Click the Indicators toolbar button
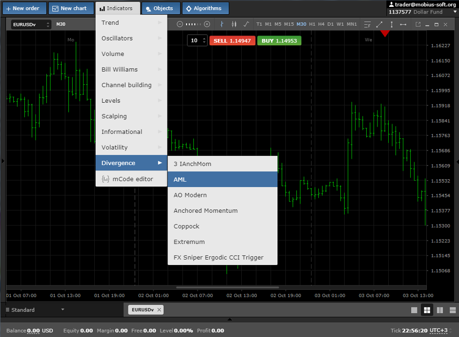Screen dimensions: 459x337 [118, 8]
